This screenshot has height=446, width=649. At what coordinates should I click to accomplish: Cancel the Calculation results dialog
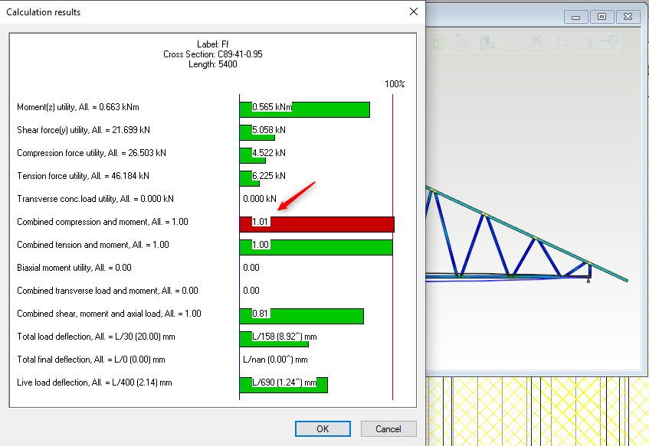pos(388,429)
